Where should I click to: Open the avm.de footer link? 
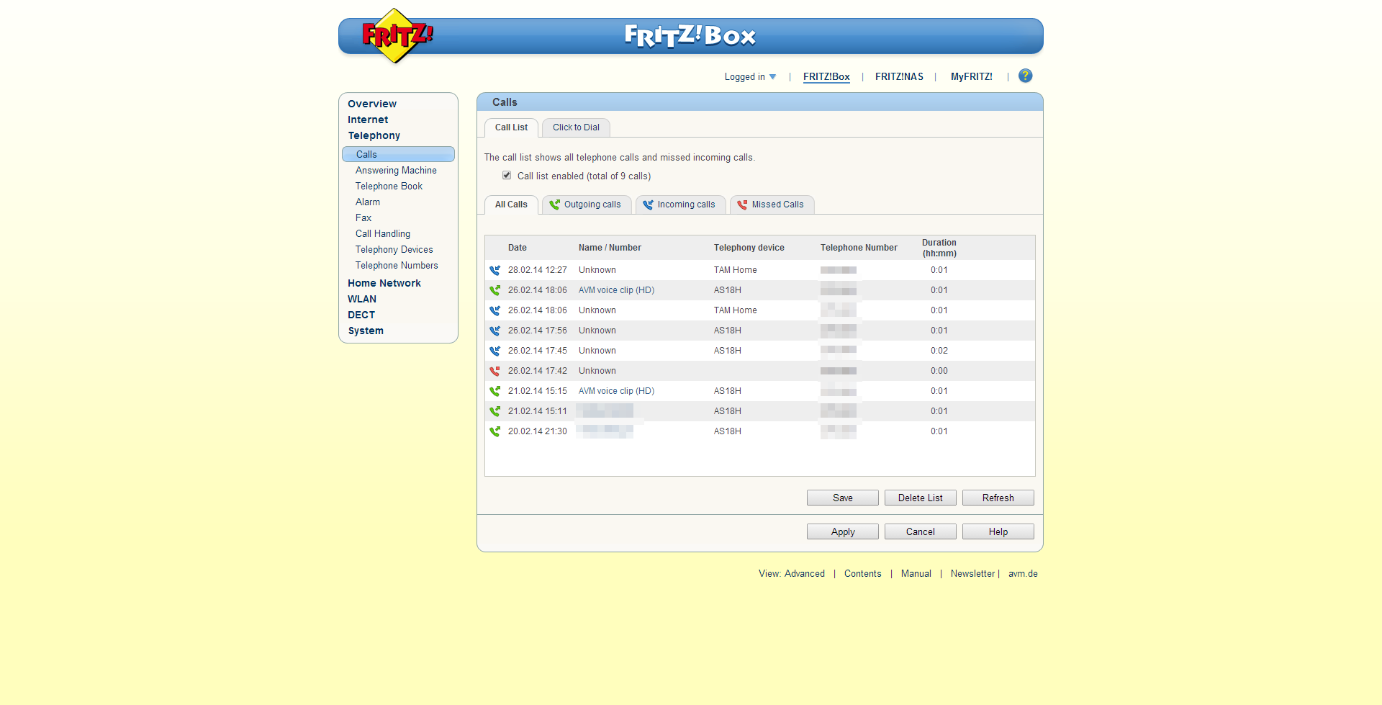tap(1023, 574)
